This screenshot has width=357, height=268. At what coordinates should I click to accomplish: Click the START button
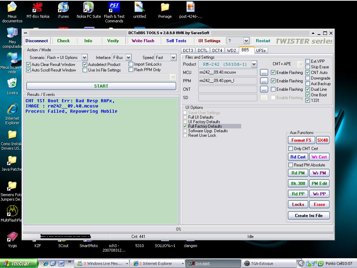[101, 86]
